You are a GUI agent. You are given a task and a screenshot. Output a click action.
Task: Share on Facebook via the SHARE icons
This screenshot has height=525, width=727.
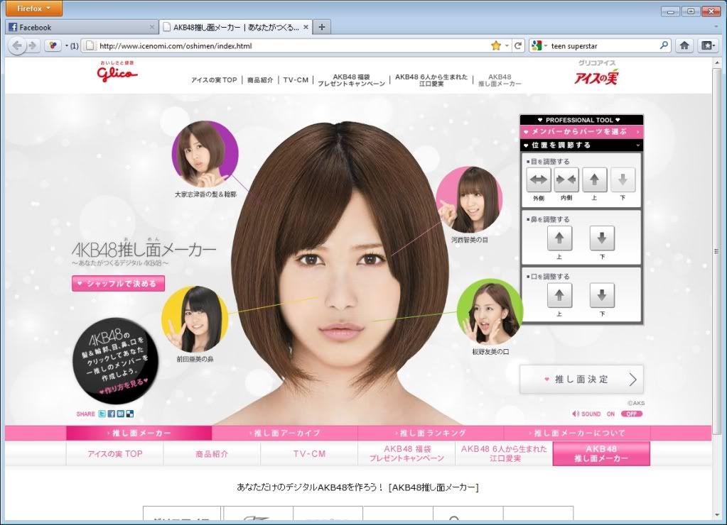click(112, 414)
